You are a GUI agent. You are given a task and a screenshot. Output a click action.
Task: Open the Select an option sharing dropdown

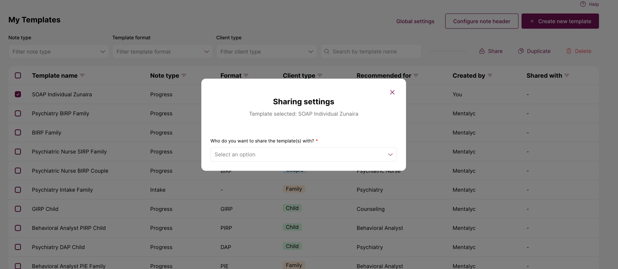(x=304, y=155)
